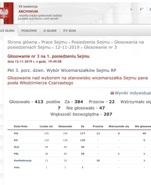Select the medium font size A+
This screenshot has width=151, height=185.
tap(142, 9)
